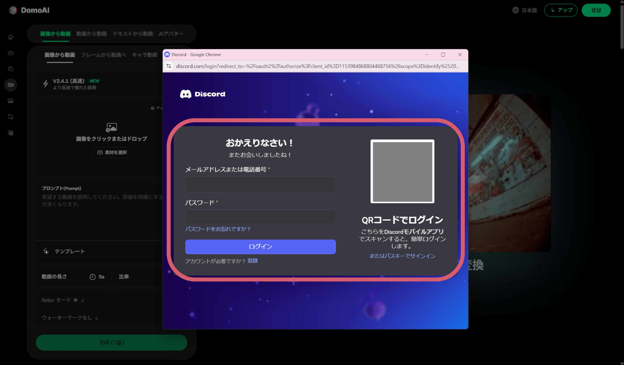Click the blue ログイン button
624x365 pixels.
pos(260,246)
